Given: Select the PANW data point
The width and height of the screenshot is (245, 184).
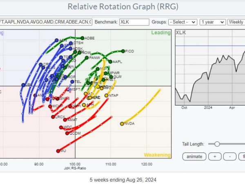Looking at the screenshot, I should [87, 58].
